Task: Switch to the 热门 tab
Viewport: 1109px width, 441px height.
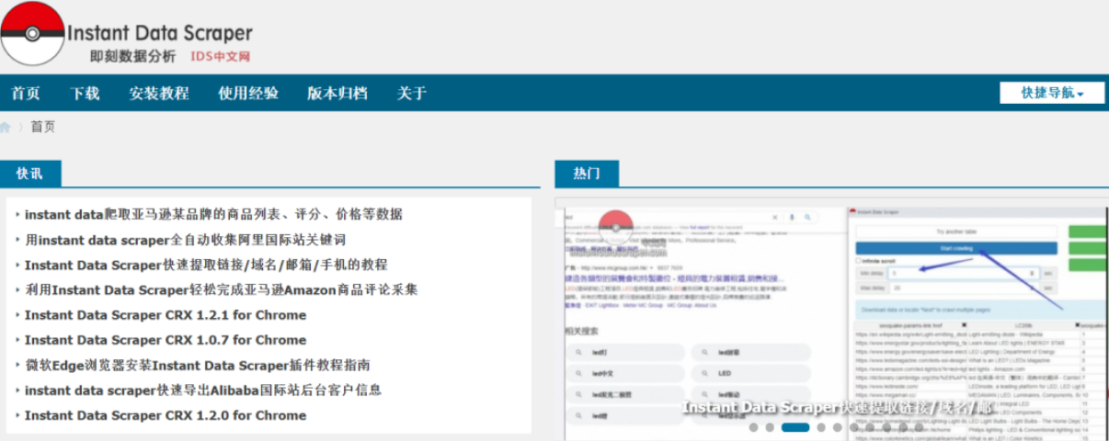Action: [587, 173]
